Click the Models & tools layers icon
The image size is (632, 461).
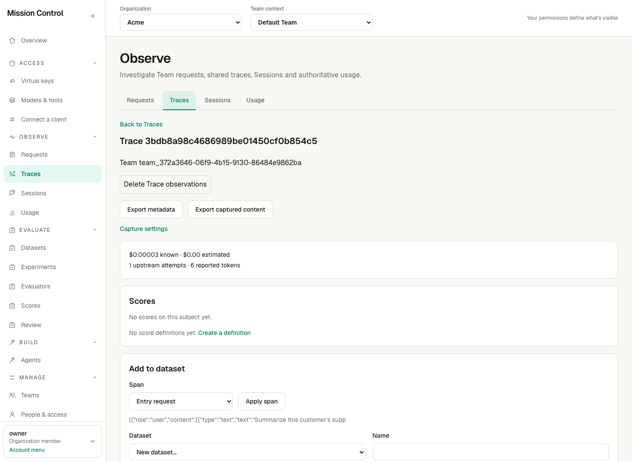pyautogui.click(x=12, y=100)
